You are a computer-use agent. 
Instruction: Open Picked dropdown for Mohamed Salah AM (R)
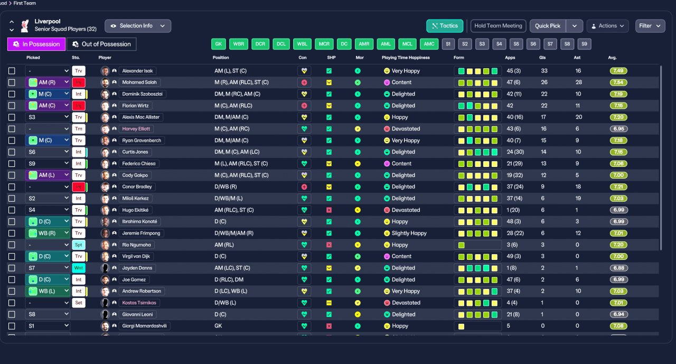click(x=48, y=82)
